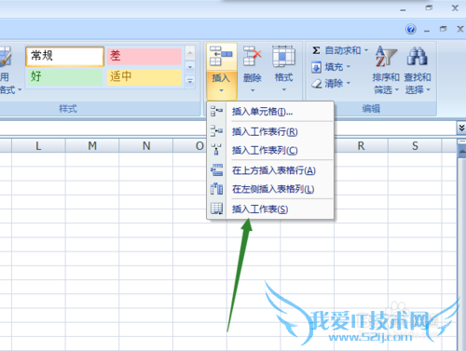The width and height of the screenshot is (466, 351).
Task: Minimize the workbook window inside Excel
Action: (427, 30)
